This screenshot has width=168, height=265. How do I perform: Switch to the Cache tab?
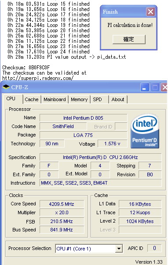point(32,99)
